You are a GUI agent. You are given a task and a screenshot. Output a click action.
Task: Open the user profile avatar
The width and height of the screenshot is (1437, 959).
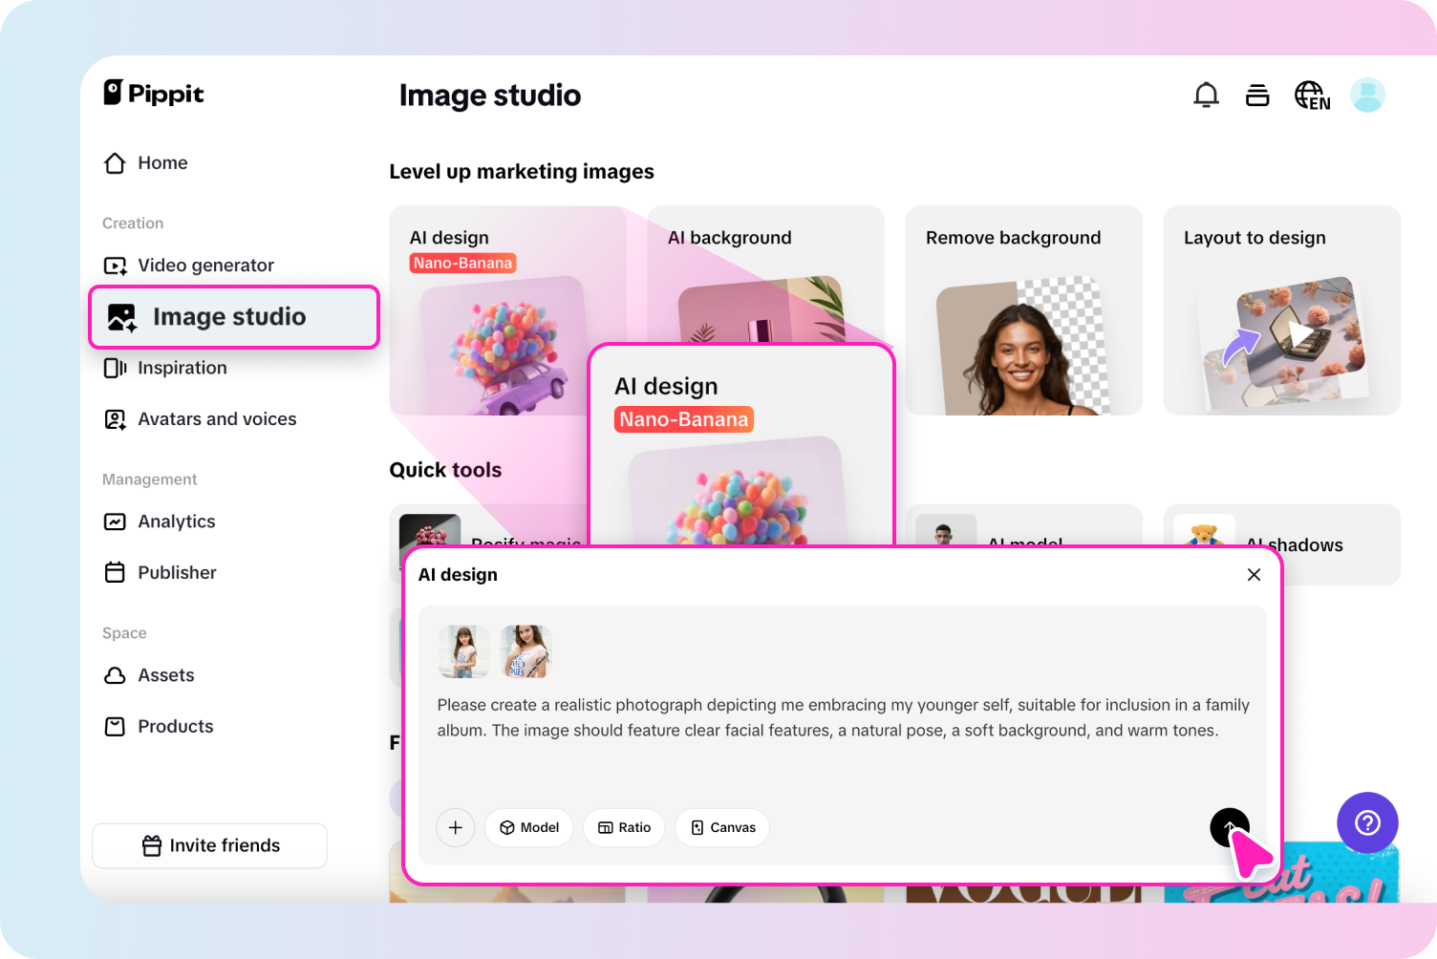pyautogui.click(x=1367, y=96)
